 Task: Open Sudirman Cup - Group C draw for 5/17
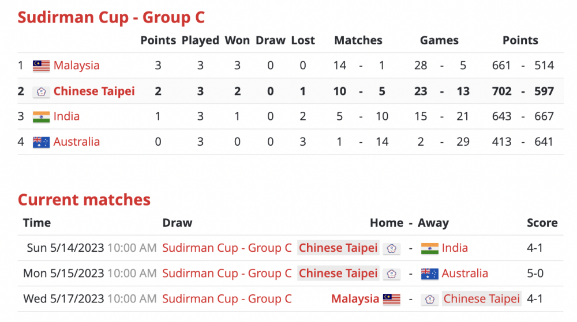click(x=227, y=299)
